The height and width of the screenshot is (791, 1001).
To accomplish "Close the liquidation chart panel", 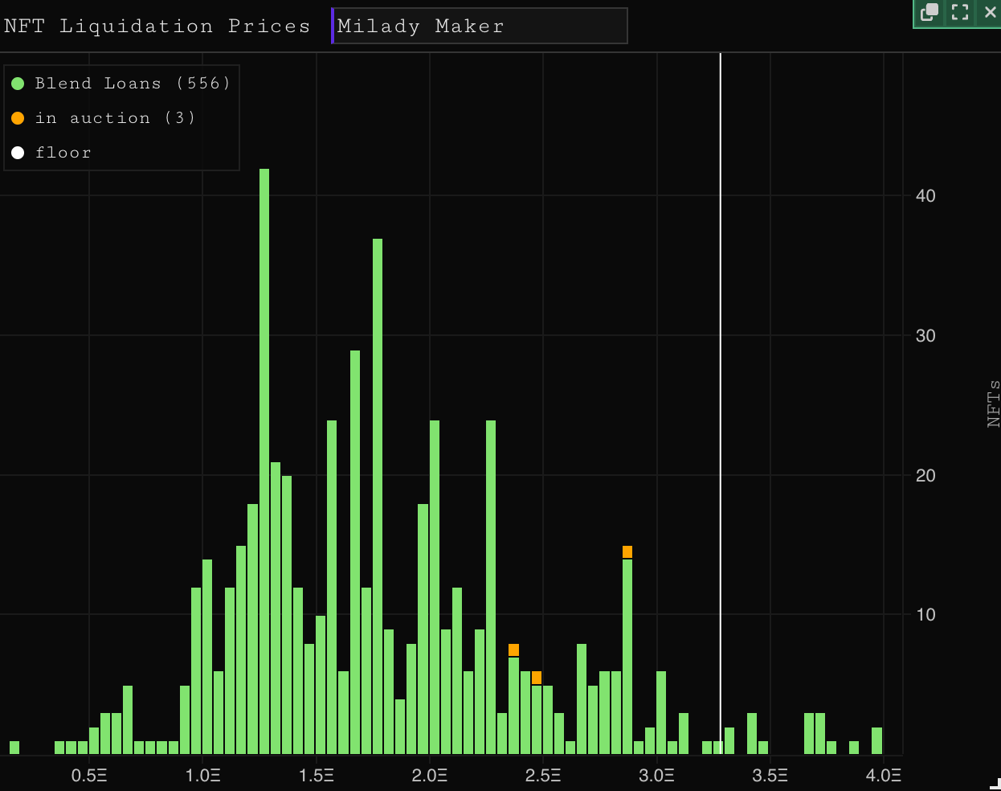I will coord(990,13).
